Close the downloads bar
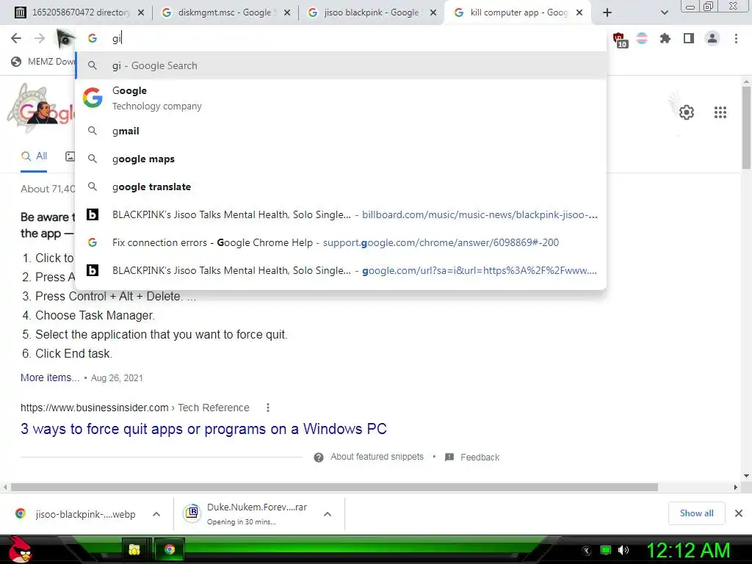Viewport: 752px width, 564px height. tap(739, 513)
